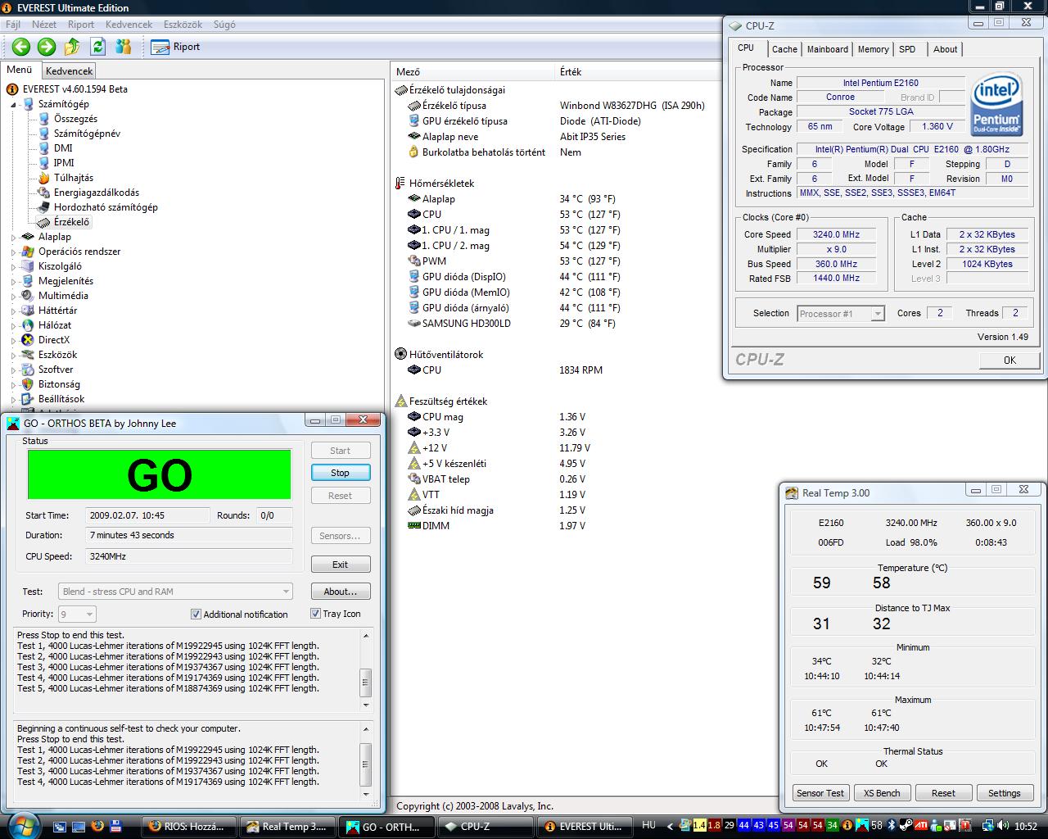1048x839 pixels.
Task: Expand the Operációs rendszer tree node
Action: click(13, 252)
